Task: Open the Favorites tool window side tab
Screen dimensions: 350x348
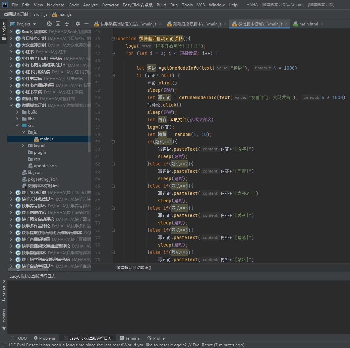Action: click(4, 319)
